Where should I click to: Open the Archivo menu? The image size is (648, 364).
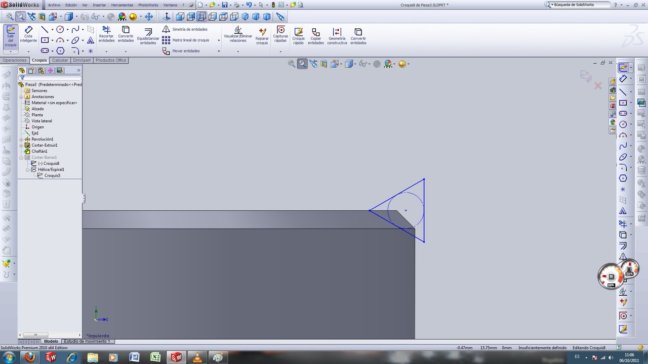(54, 5)
